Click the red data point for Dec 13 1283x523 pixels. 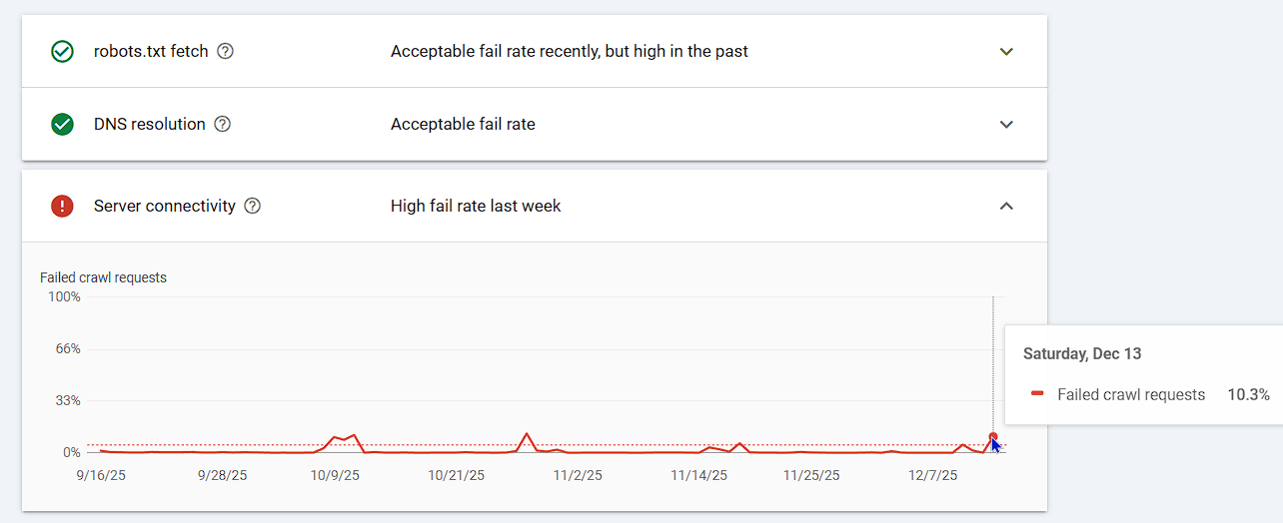coord(993,437)
